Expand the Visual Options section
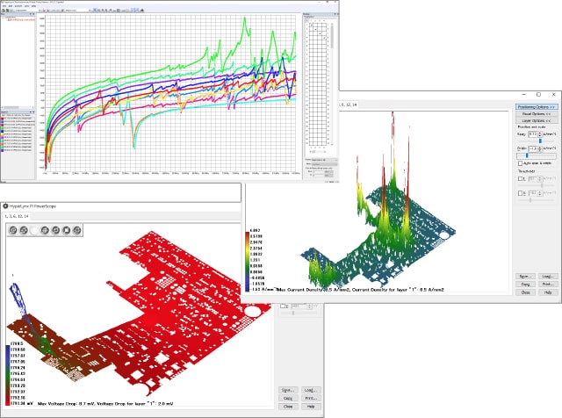 point(535,113)
